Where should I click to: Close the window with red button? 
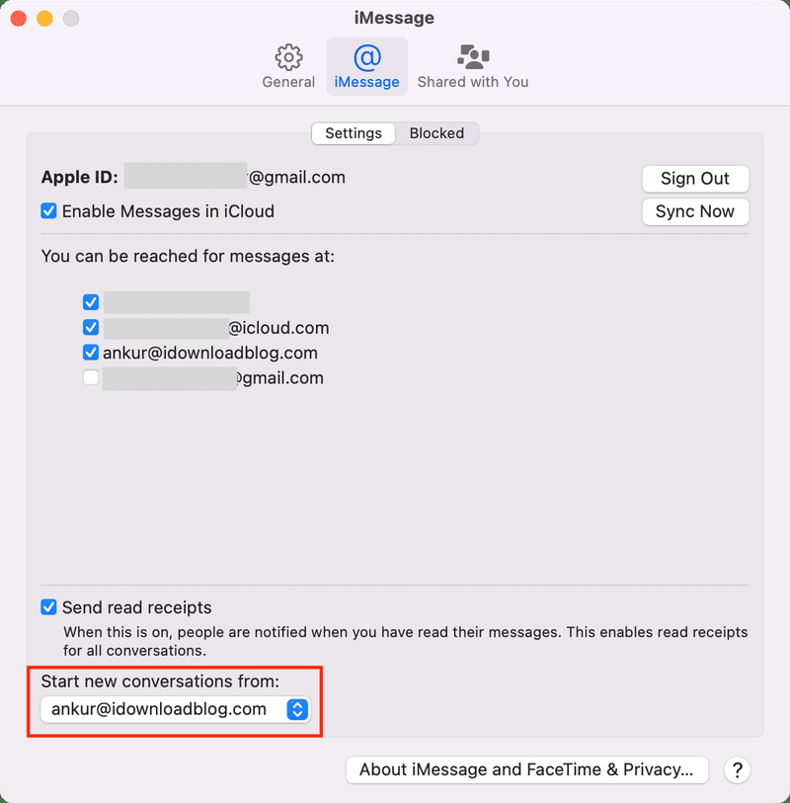pyautogui.click(x=19, y=19)
